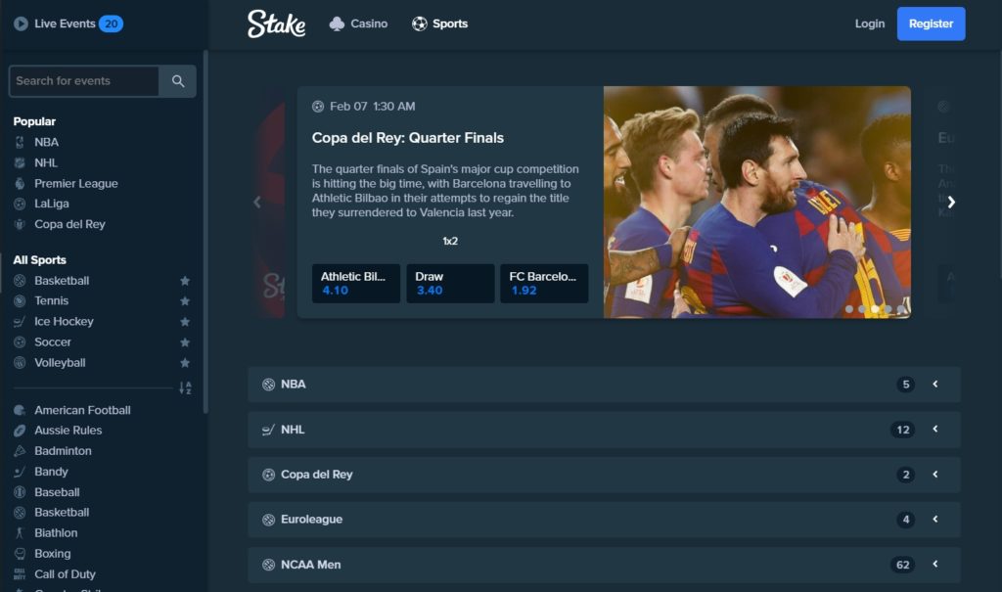
Task: Select FC Barcelona odds 1.92
Action: pyautogui.click(x=544, y=283)
